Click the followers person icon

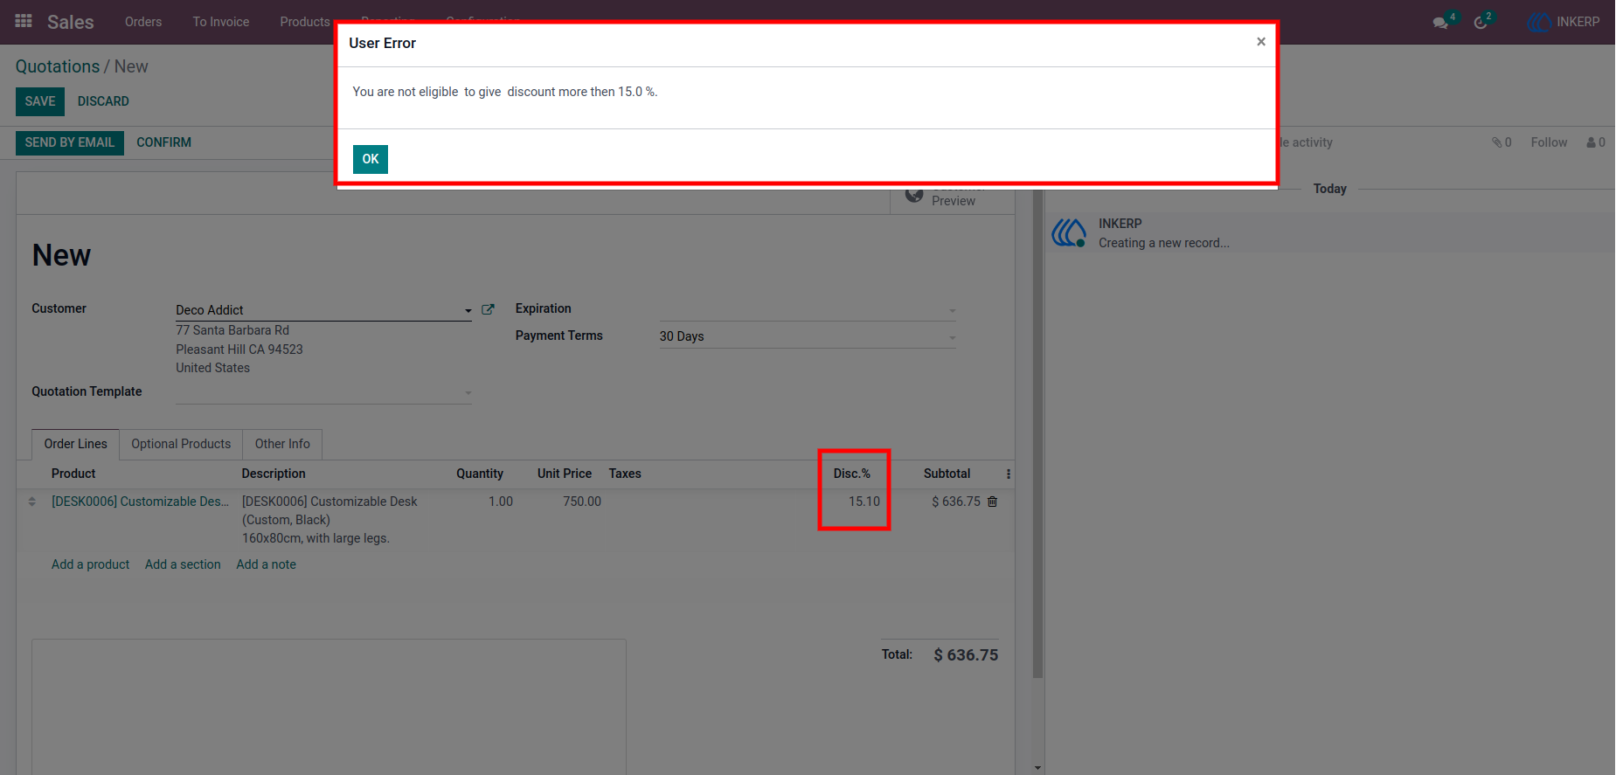(1596, 142)
